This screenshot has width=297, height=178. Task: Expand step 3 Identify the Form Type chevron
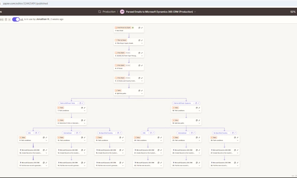[142, 56]
